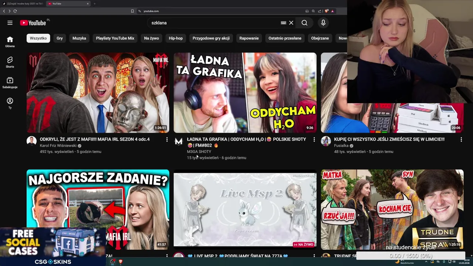Select the Muzyka filter chip
Image resolution: width=473 pixels, height=266 pixels.
79,38
